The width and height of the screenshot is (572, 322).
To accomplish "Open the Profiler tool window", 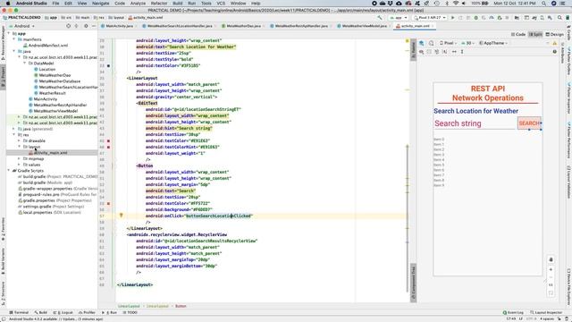I will click(88, 312).
